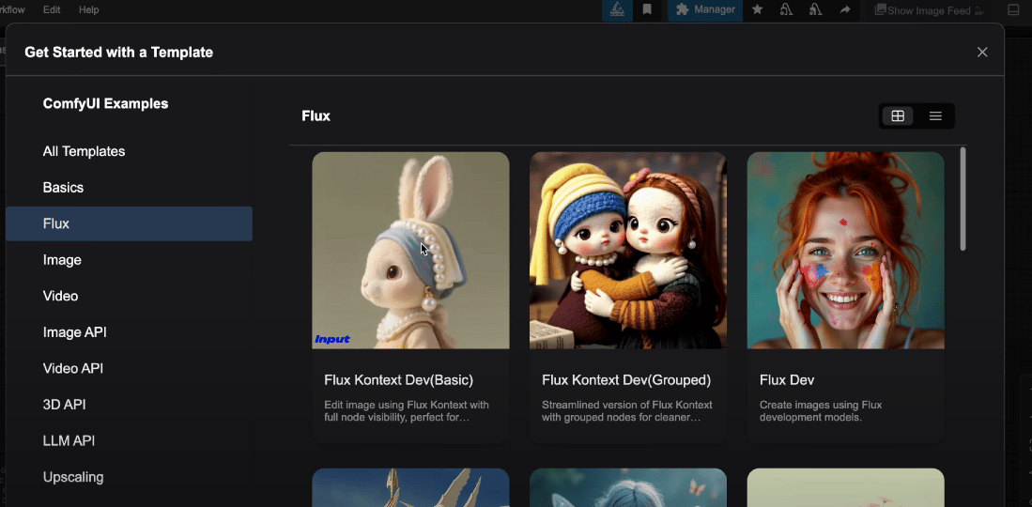Click the Flux Dev title text
The image size is (1032, 507).
(x=787, y=380)
